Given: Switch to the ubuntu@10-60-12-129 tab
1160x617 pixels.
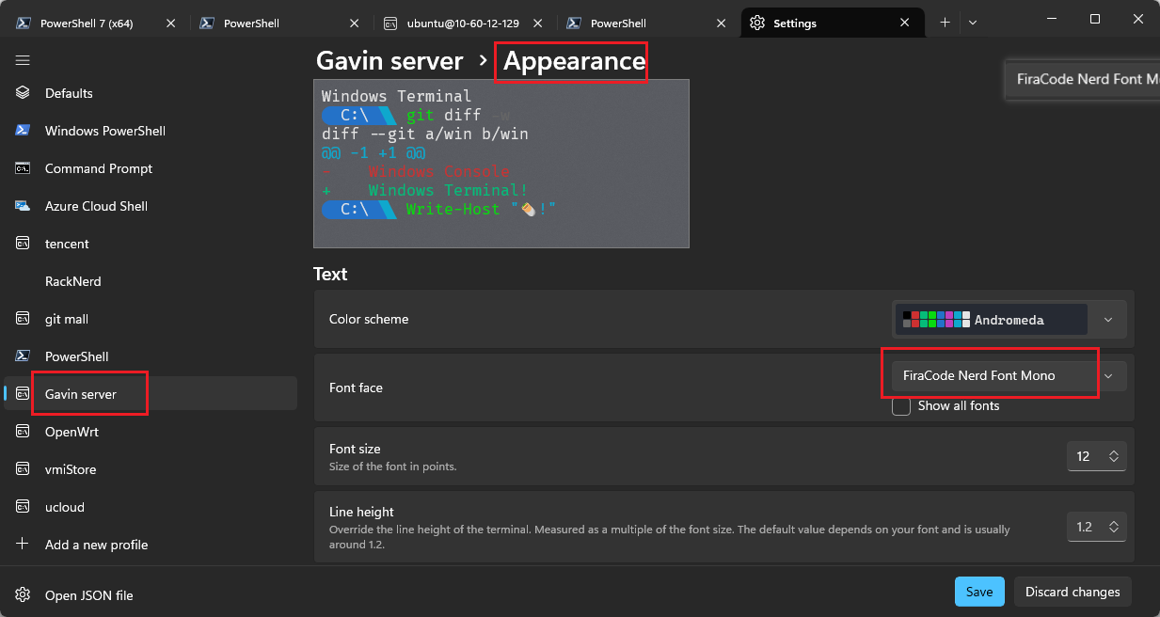Looking at the screenshot, I should [463, 24].
